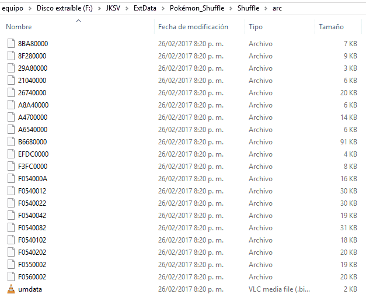Select file name umdata

pos(30,289)
